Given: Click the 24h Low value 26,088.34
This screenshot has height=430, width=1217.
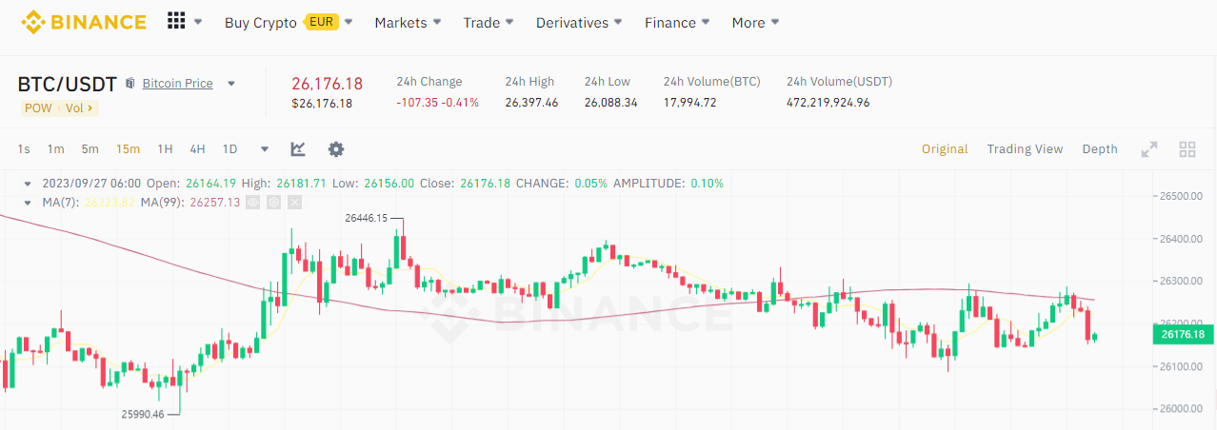Looking at the screenshot, I should 611,103.
